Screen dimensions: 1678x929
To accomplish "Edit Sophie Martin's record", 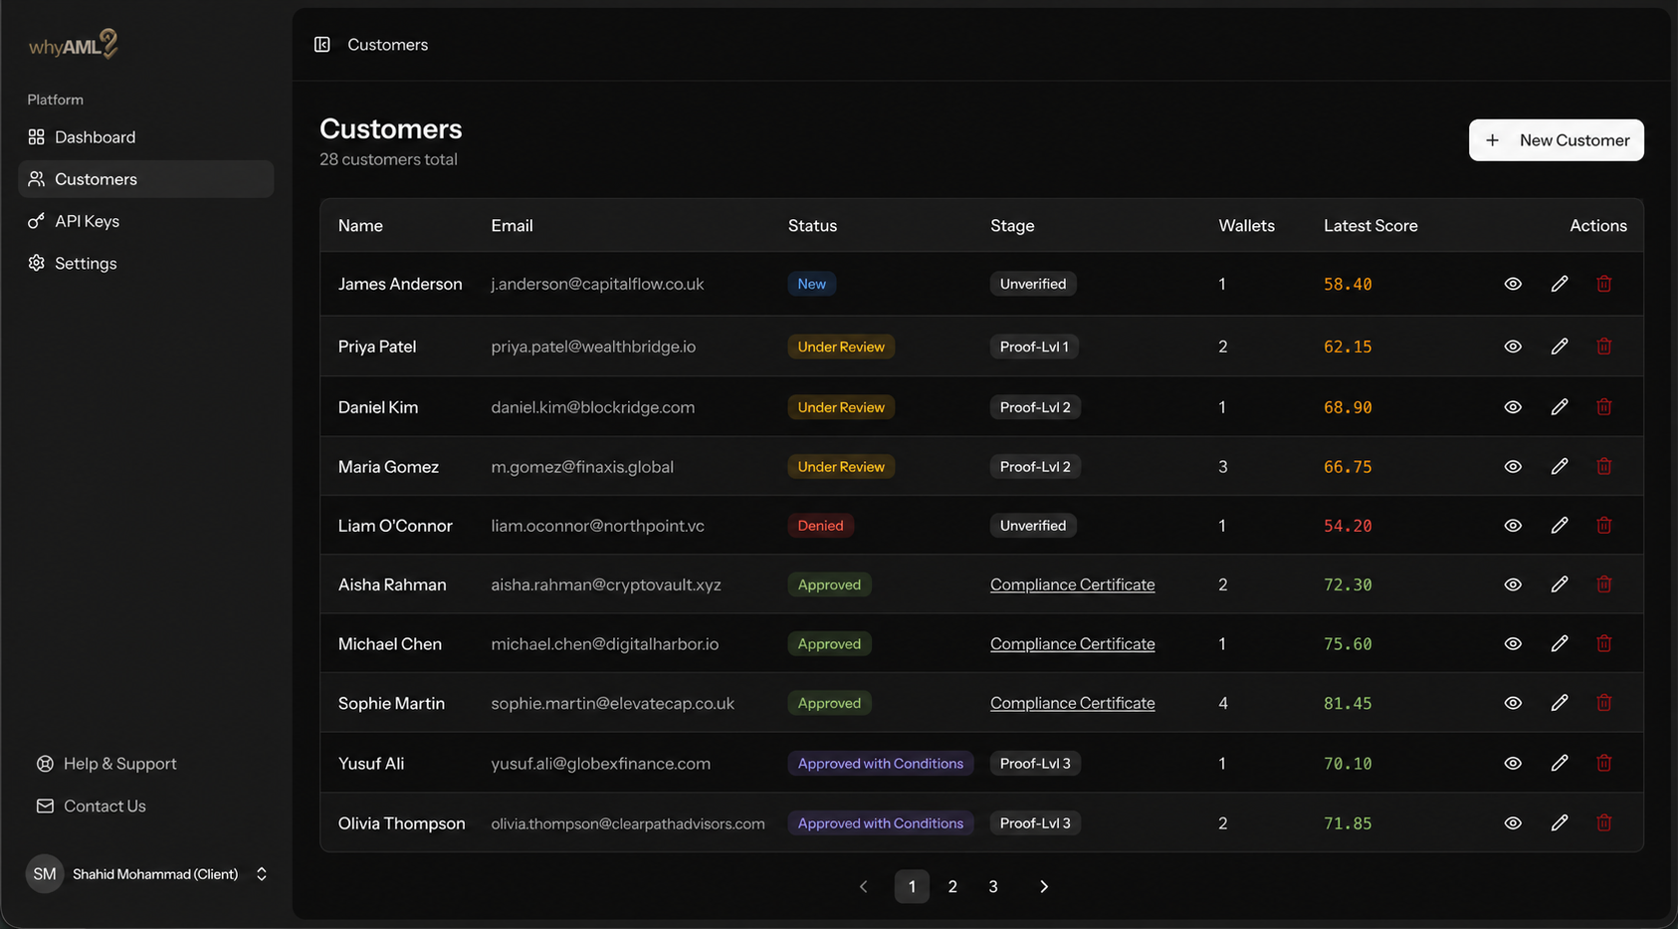I will [x=1560, y=703].
